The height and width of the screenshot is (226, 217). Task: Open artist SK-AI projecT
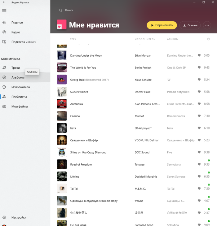[143, 128]
